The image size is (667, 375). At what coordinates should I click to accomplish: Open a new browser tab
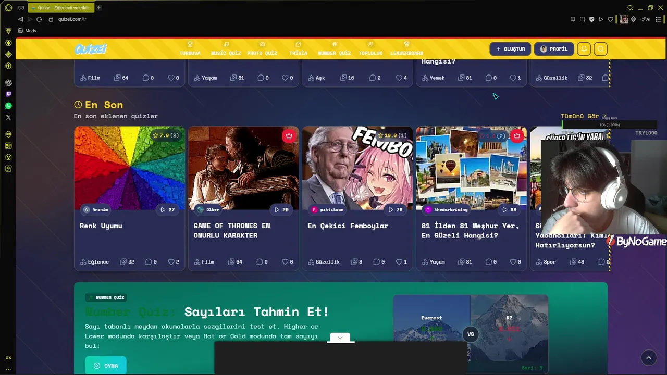coord(99,8)
